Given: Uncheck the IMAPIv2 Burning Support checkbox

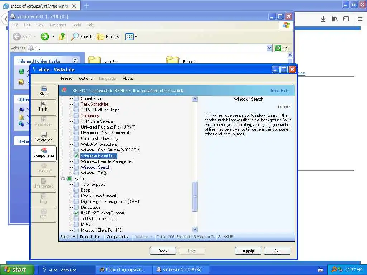Looking at the screenshot, I should tap(76, 213).
